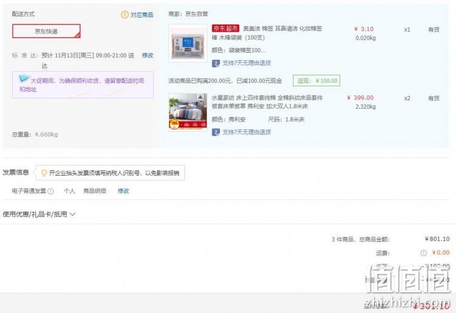Select the 京东快递 delivery option
Image resolution: width=456 pixels, height=313 pixels.
click(46, 31)
